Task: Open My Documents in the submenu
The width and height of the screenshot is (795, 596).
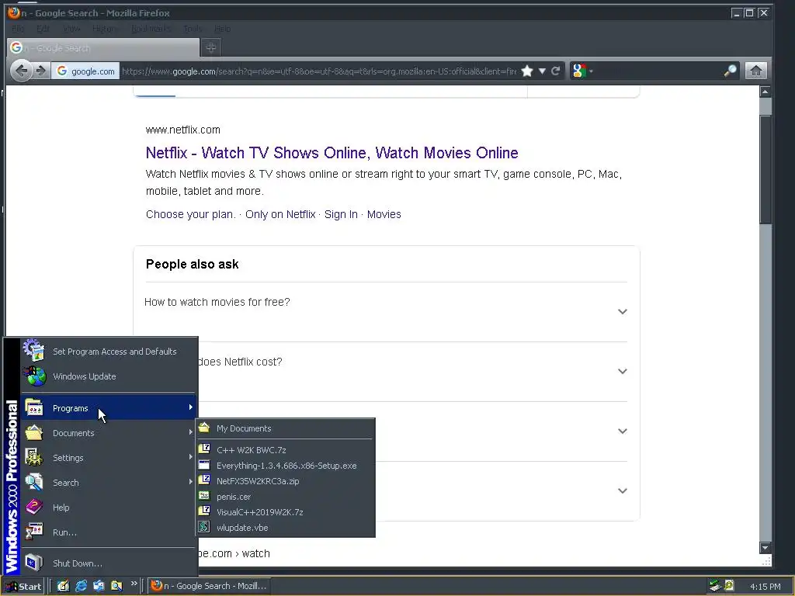Action: [285, 428]
